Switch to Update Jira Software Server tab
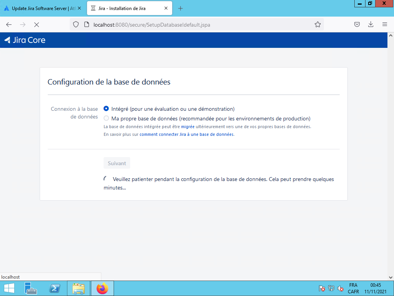The height and width of the screenshot is (296, 394). pyautogui.click(x=43, y=8)
